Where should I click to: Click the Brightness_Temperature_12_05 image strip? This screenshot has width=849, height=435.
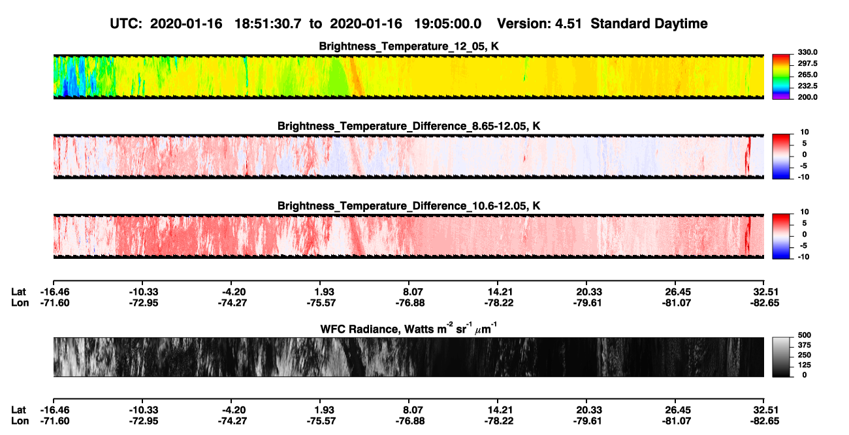(409, 77)
